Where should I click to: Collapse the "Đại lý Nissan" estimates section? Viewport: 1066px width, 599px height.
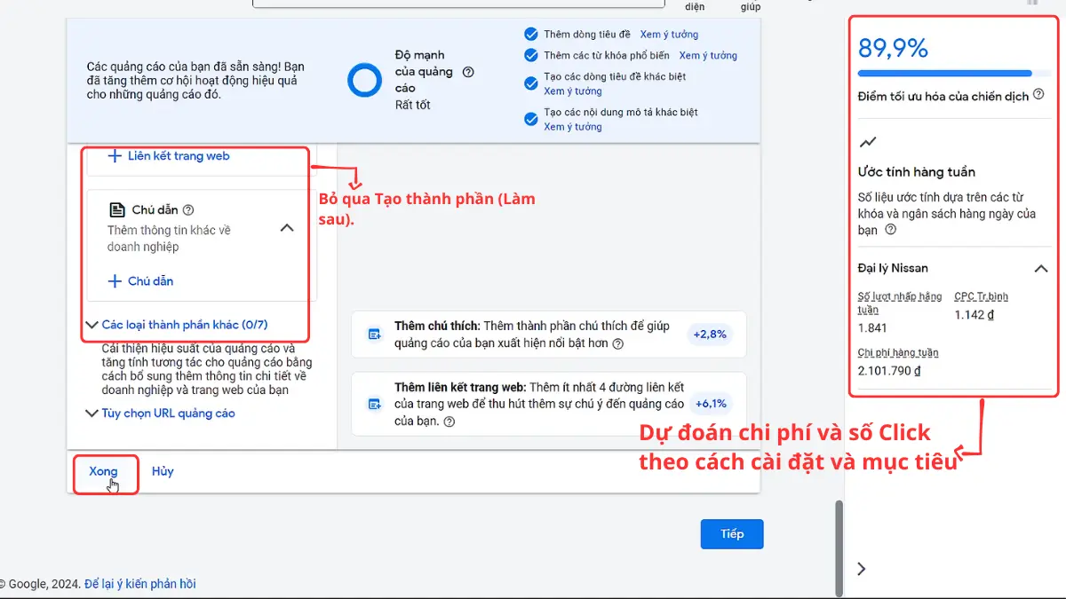(x=1041, y=268)
